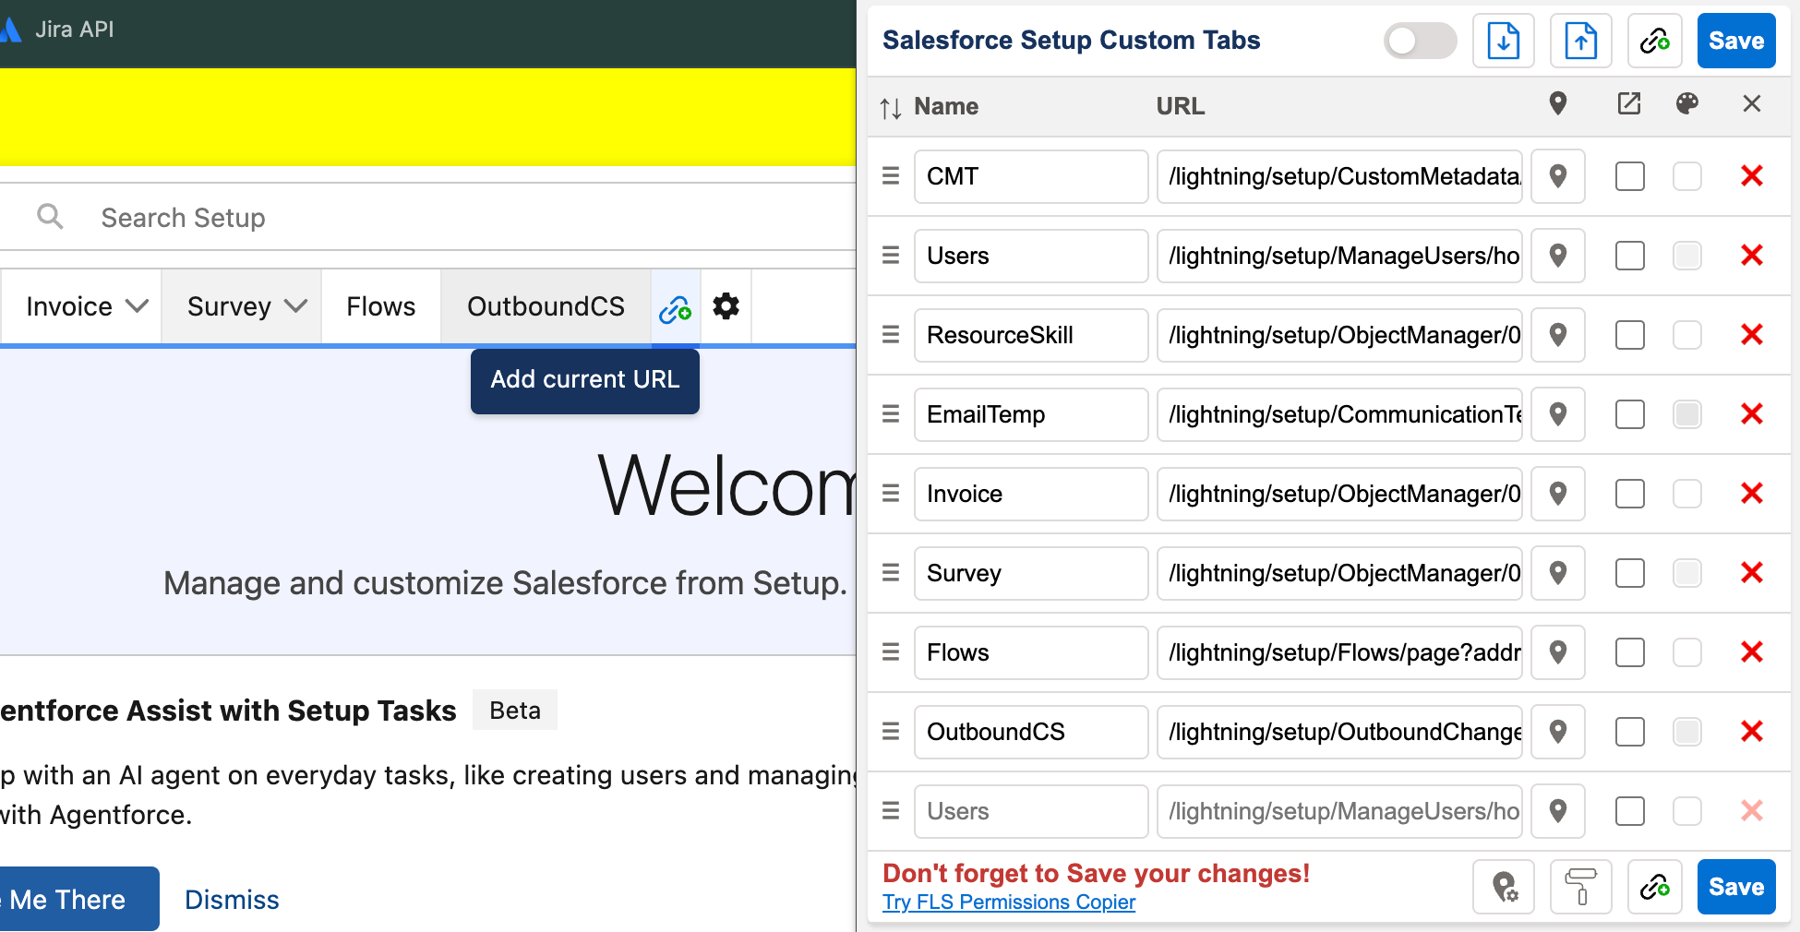
Task: Check the open-in-new-tab box for ResourceSkill
Action: tap(1630, 335)
